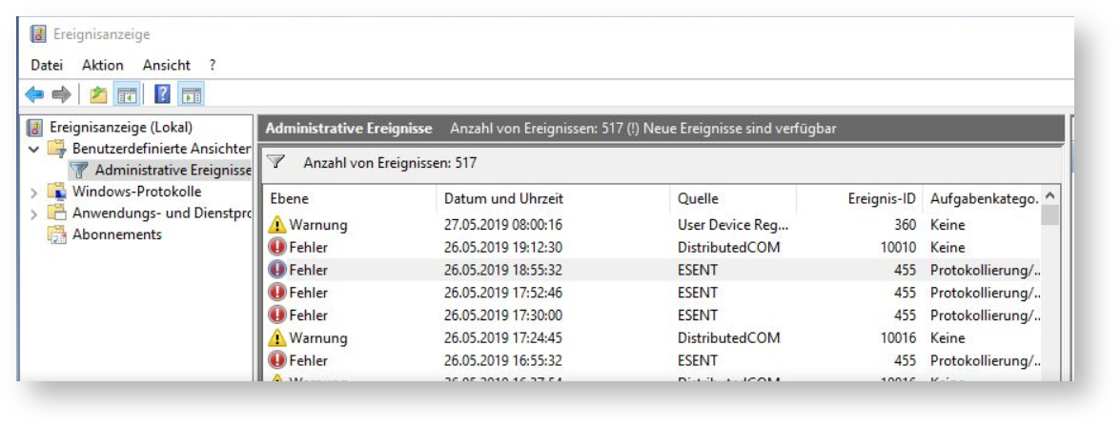Open the Aktion menu

(x=103, y=65)
